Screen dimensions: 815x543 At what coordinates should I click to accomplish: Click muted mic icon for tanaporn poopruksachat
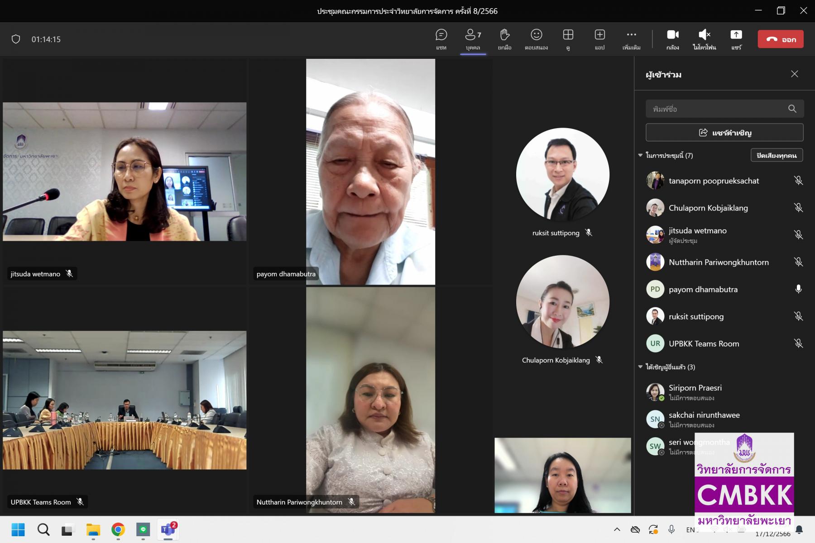coord(798,181)
